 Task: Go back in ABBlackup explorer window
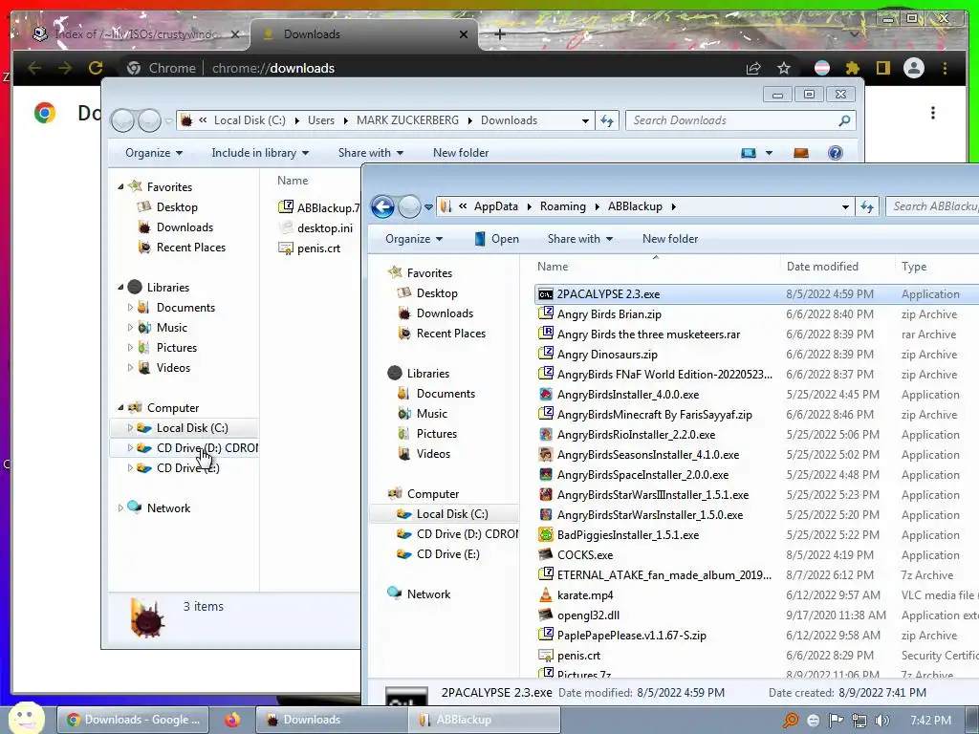[382, 206]
